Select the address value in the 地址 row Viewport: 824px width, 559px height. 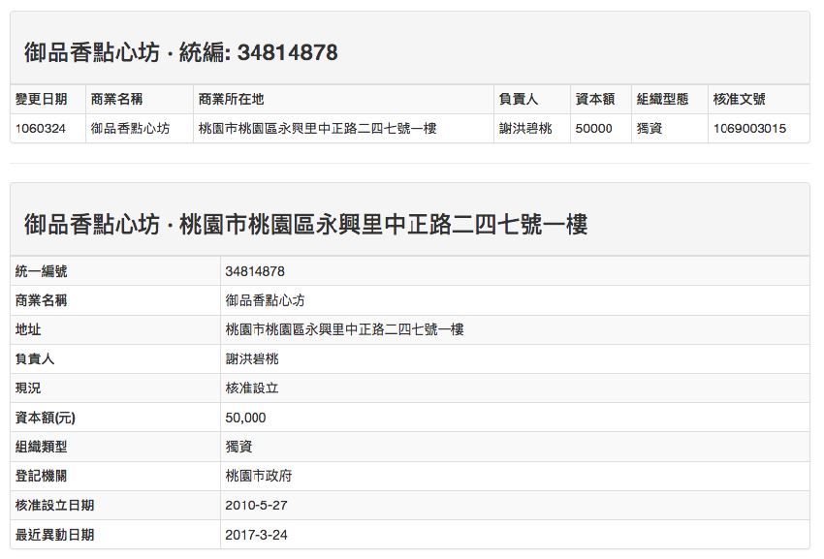pyautogui.click(x=345, y=329)
